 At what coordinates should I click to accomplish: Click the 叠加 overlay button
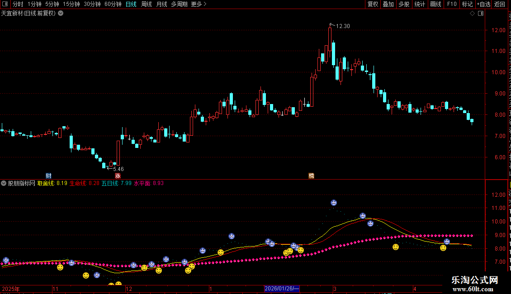(x=388, y=4)
